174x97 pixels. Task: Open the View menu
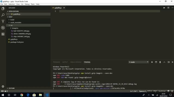[18, 4]
